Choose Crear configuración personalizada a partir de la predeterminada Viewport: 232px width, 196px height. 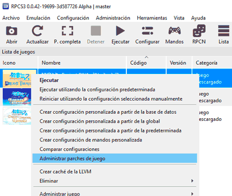(x=115, y=131)
